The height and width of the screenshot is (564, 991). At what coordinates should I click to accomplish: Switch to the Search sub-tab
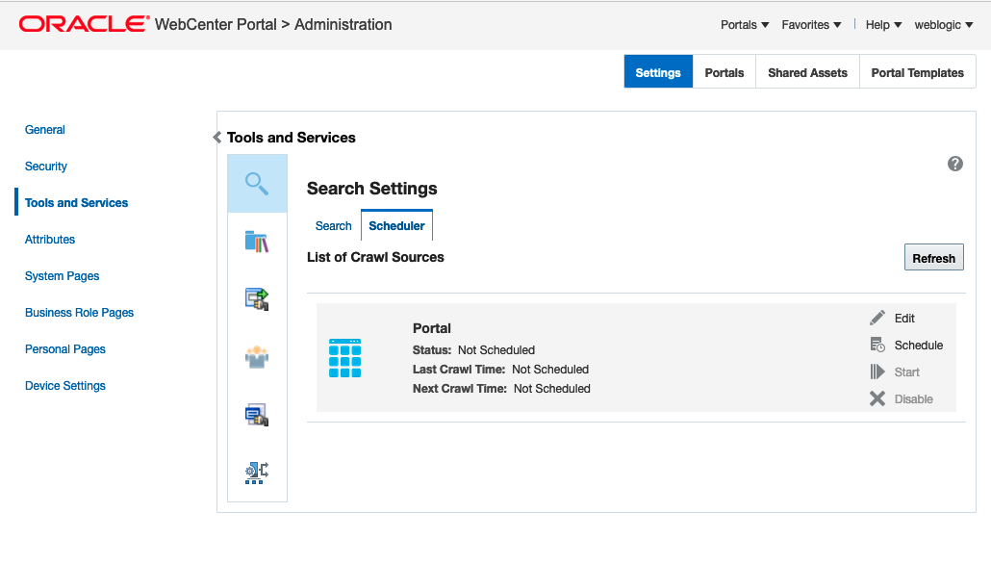333,226
